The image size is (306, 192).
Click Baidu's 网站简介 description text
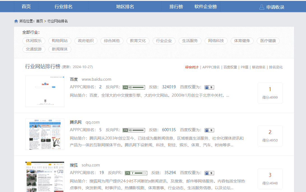[x=150, y=96]
